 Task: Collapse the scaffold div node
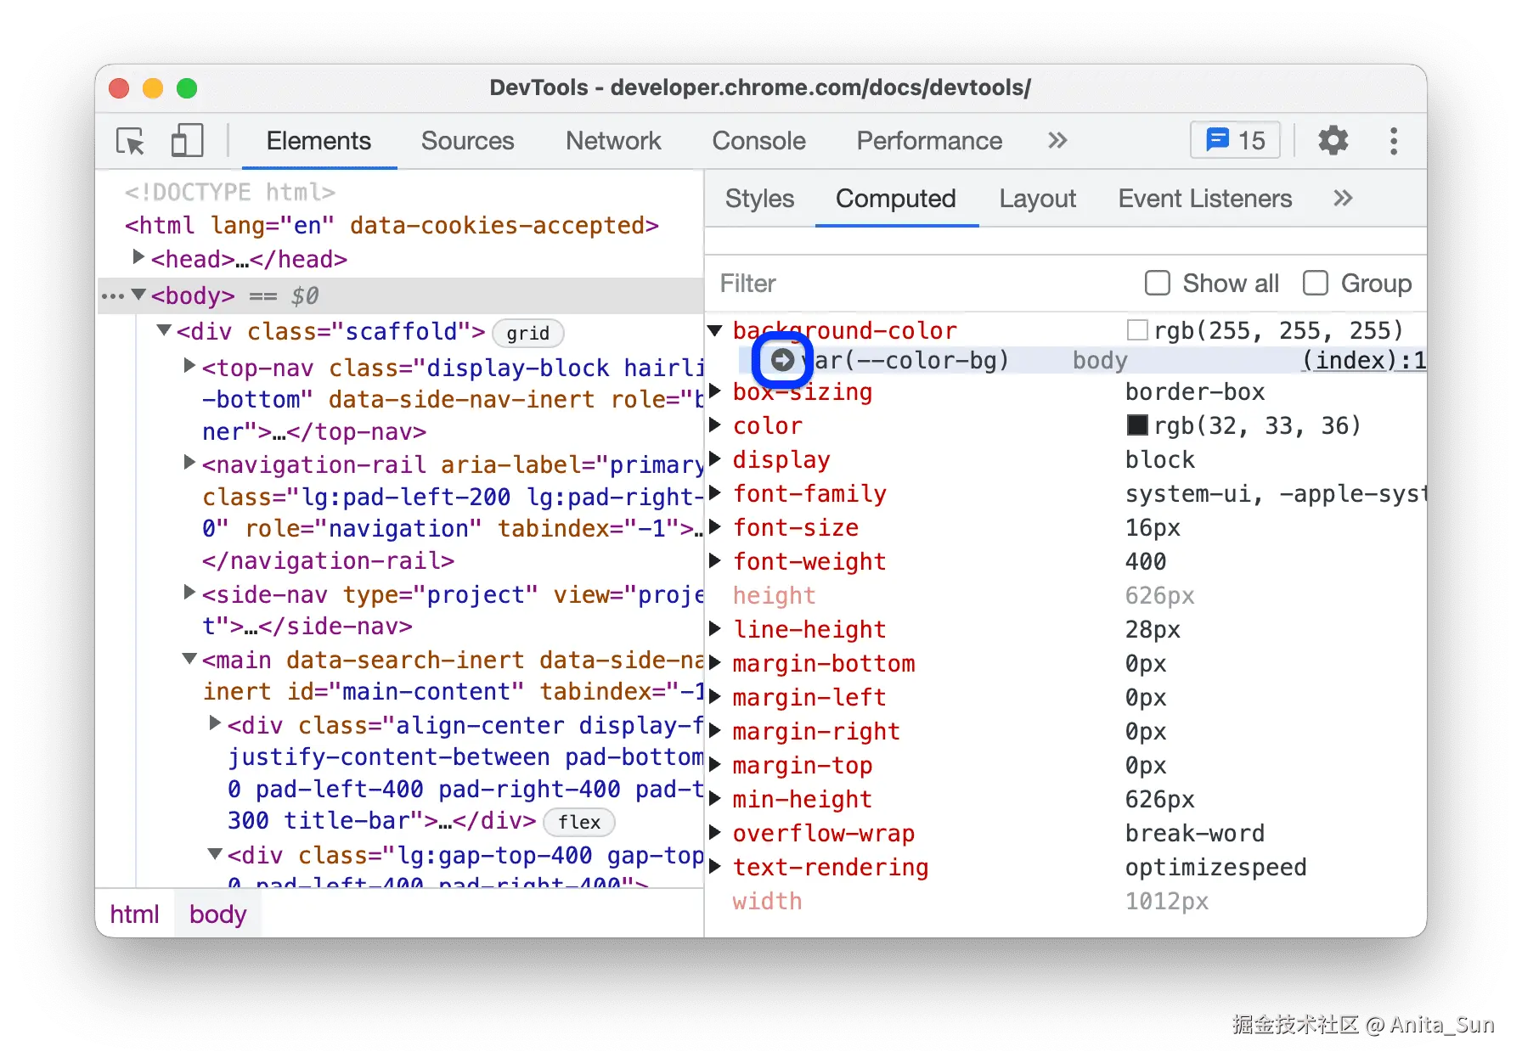[164, 330]
